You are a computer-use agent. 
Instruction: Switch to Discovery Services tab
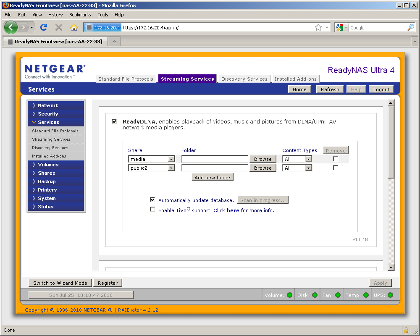pos(244,79)
